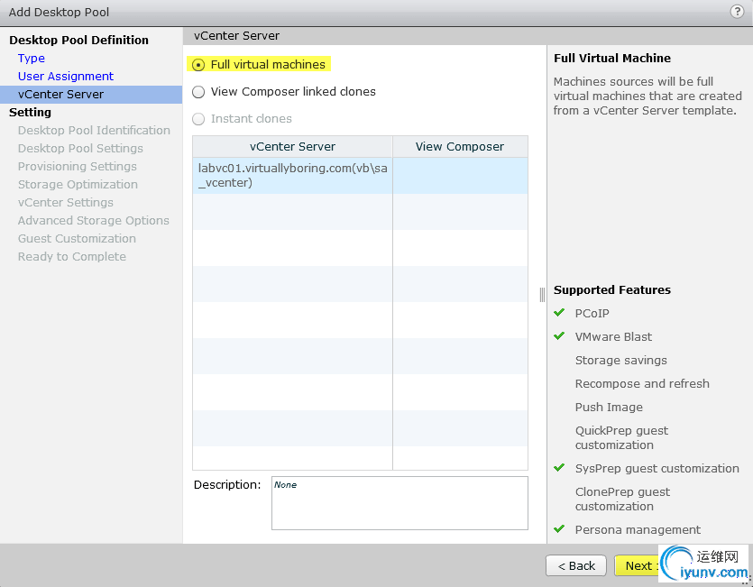Viewport: 753px width, 587px height.
Task: Click Provisioning Settings step
Action: [78, 166]
